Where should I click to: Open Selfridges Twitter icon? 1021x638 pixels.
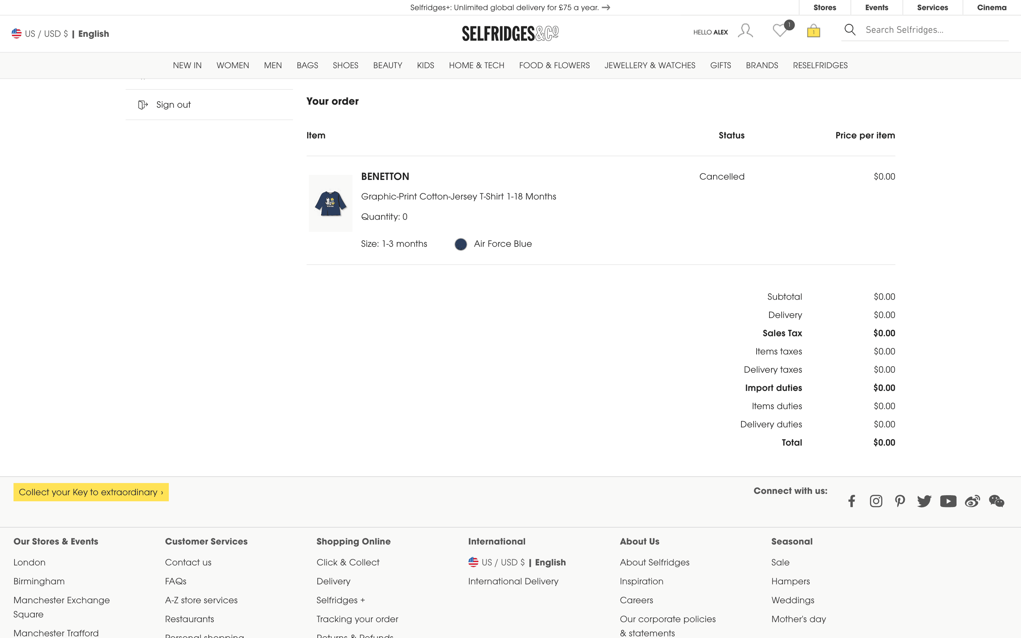(x=924, y=501)
